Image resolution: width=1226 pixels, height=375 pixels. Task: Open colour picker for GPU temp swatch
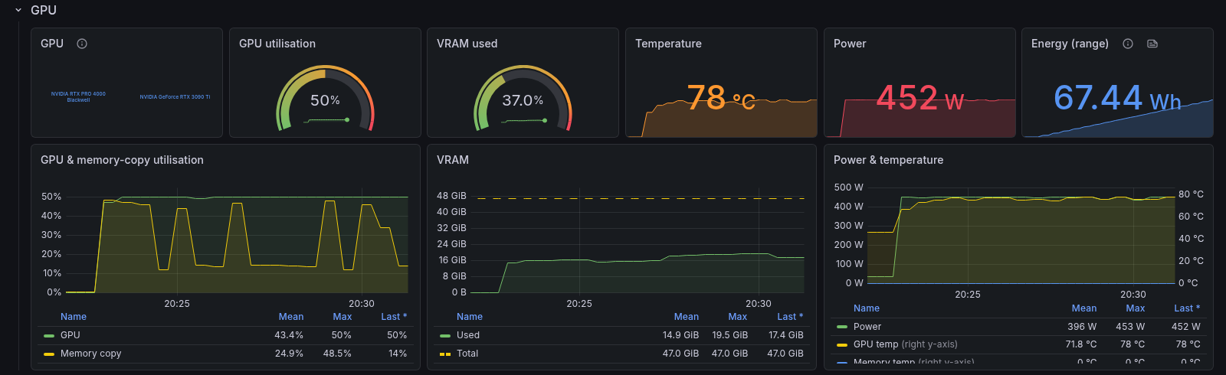(842, 344)
